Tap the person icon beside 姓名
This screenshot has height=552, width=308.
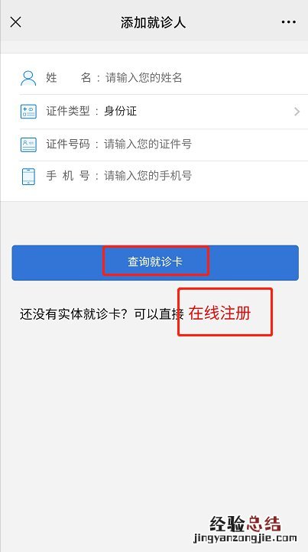[28, 78]
